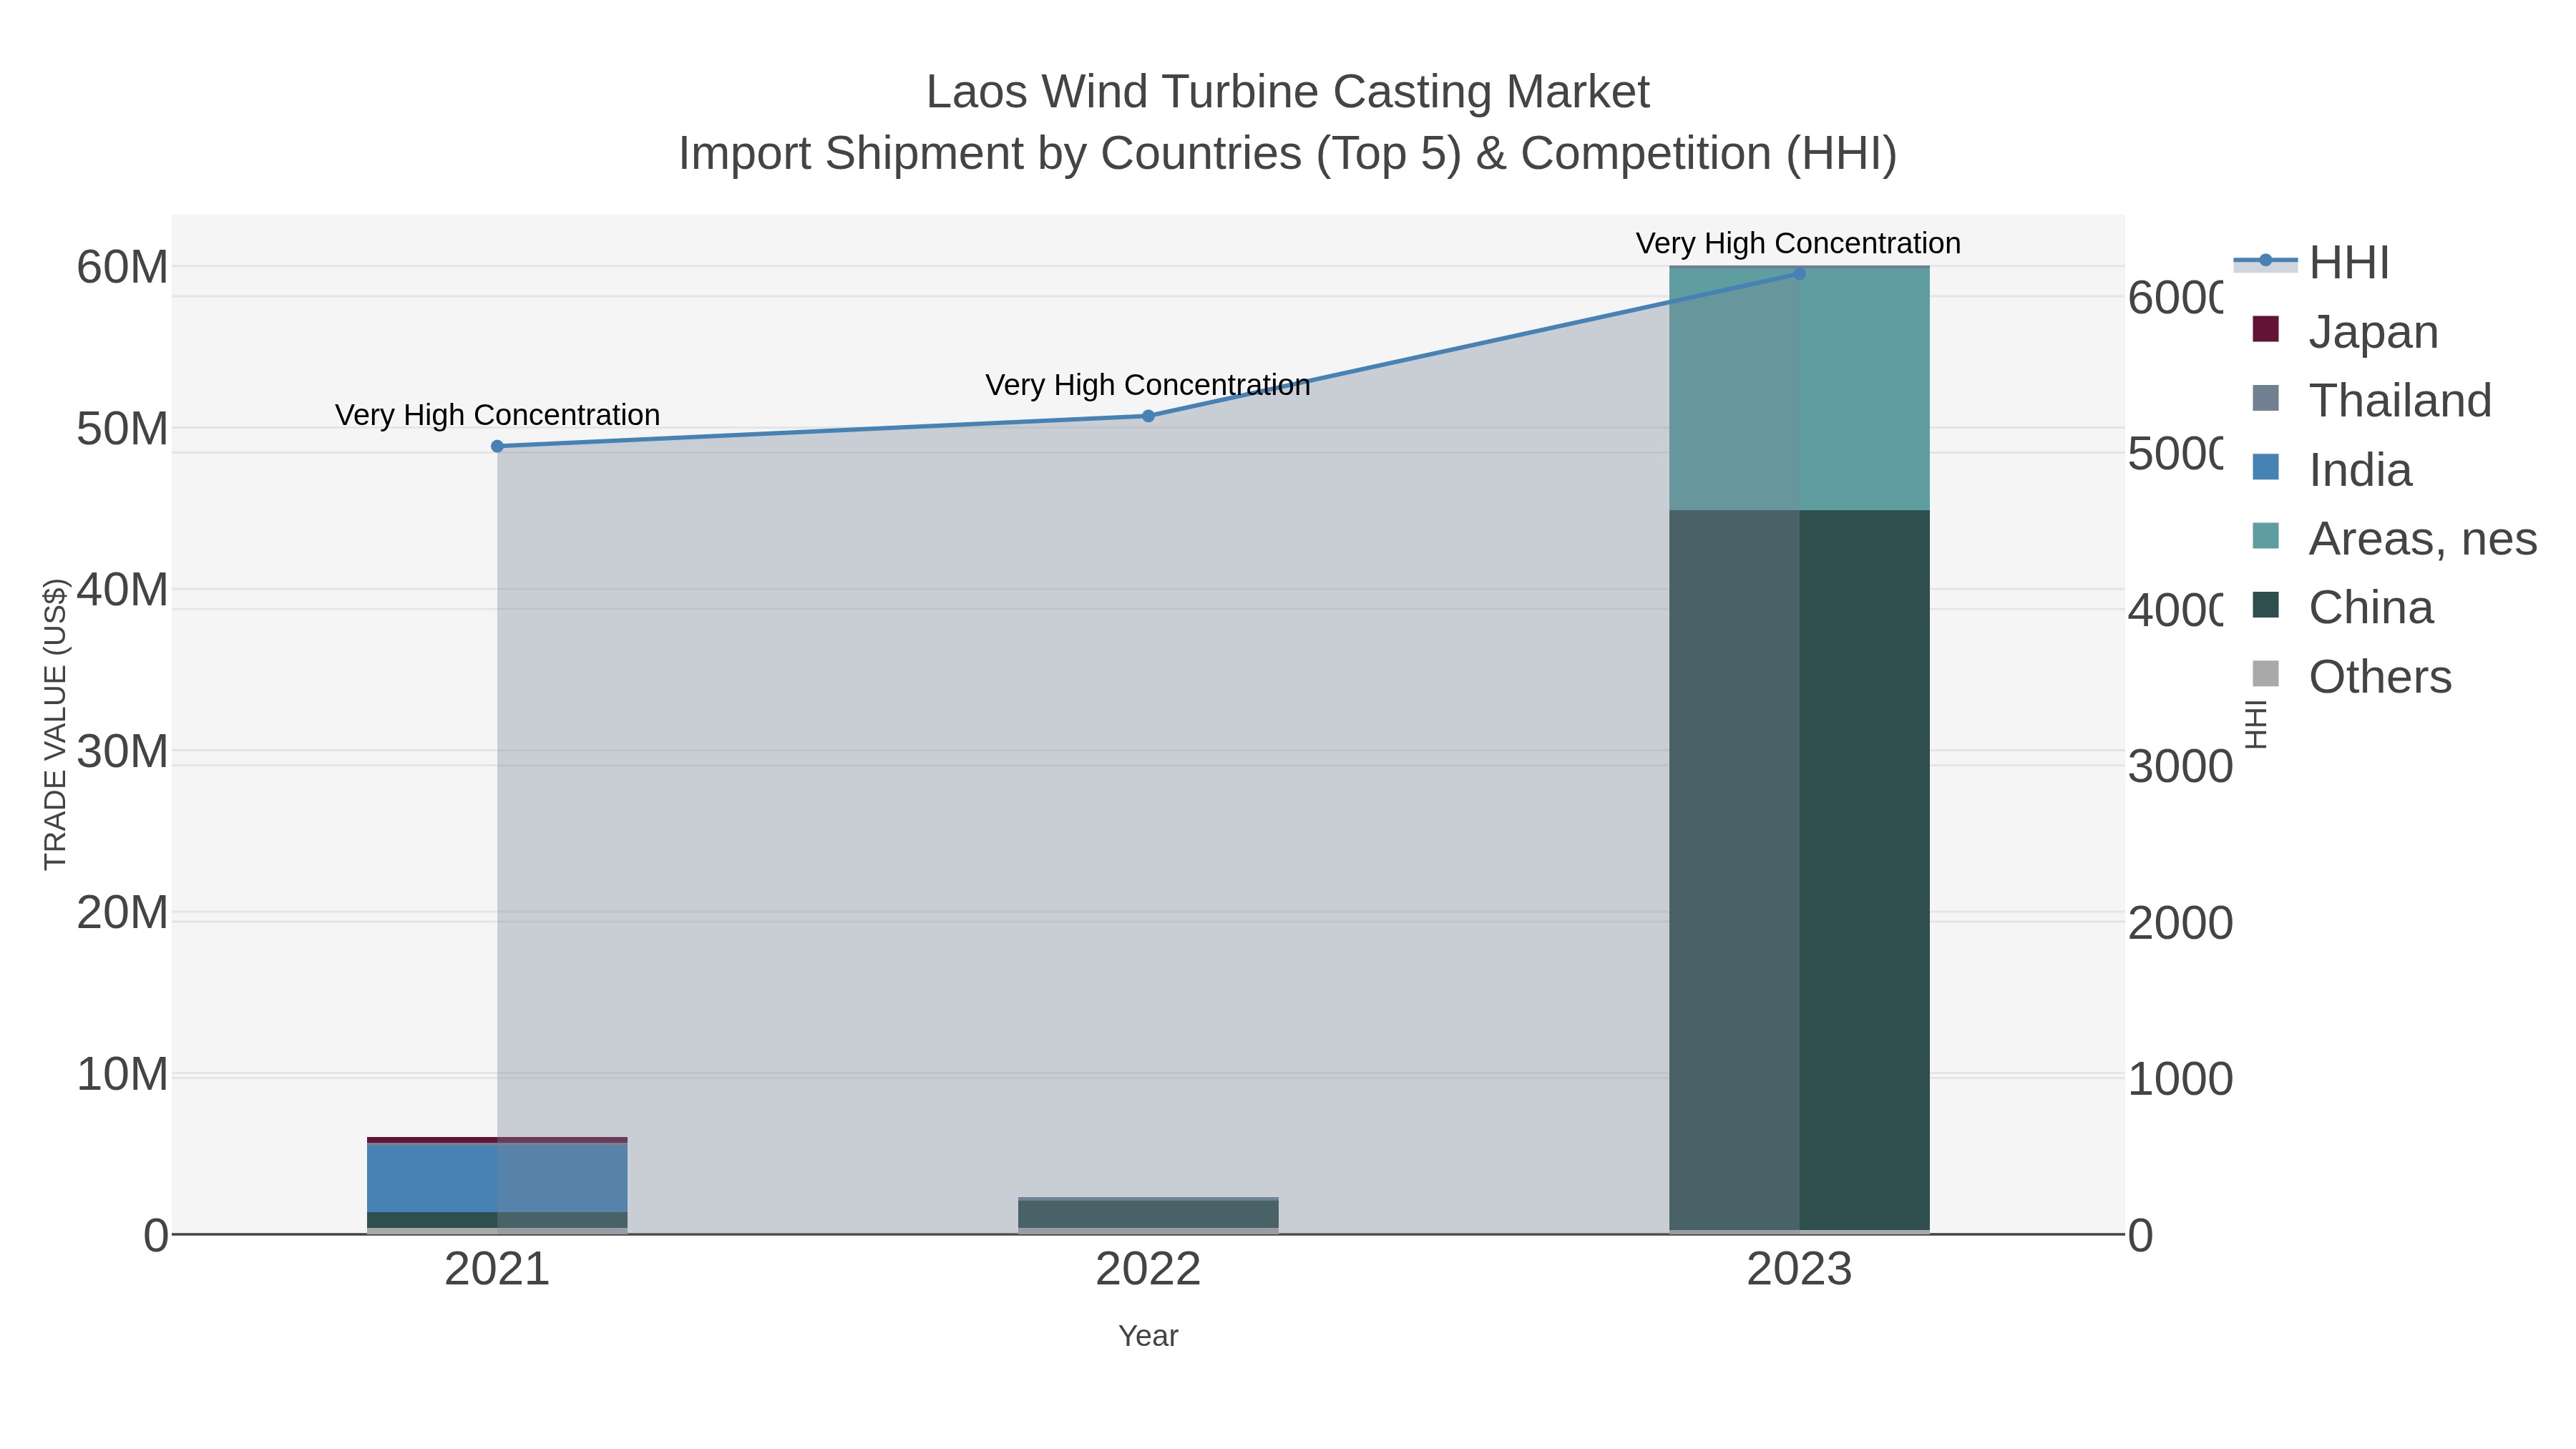Image resolution: width=2576 pixels, height=1449 pixels.
Task: Click the 60M tick label
Action: (122, 267)
